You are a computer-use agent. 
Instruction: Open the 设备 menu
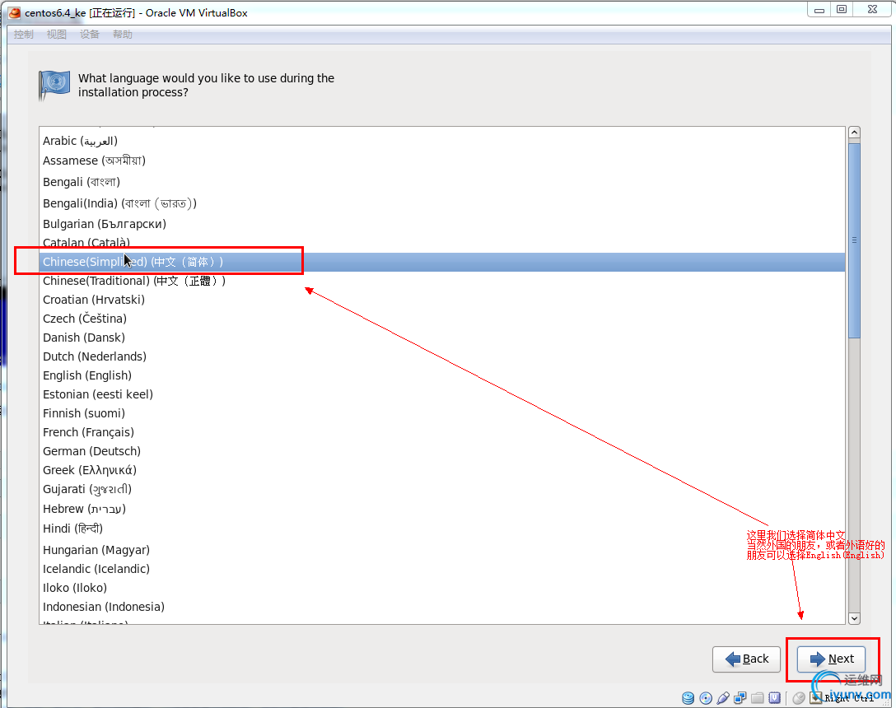pyautogui.click(x=90, y=35)
